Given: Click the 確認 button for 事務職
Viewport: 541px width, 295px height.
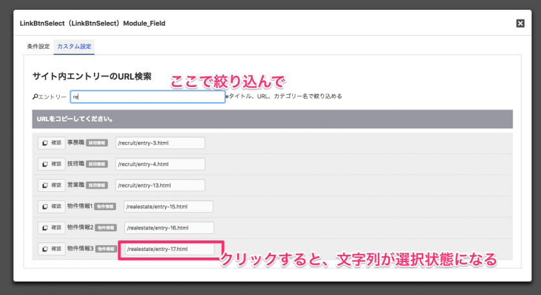Looking at the screenshot, I should click(51, 143).
